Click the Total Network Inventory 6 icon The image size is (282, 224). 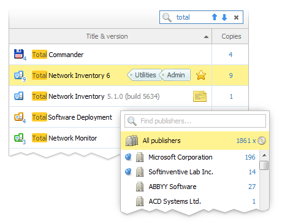click(19, 75)
